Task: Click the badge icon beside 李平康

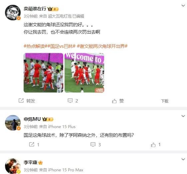Action: tap(41, 163)
